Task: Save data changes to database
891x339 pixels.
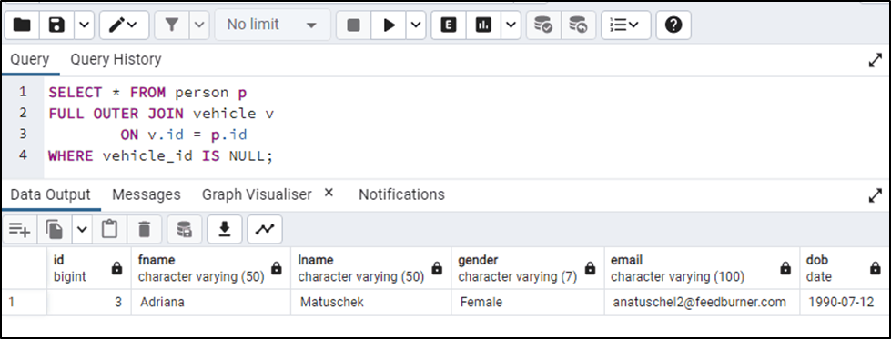Action: point(184,229)
